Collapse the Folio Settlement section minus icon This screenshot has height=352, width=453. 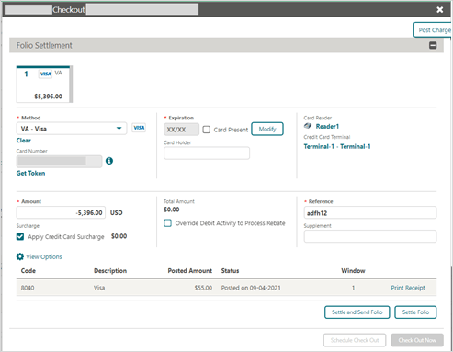(x=433, y=45)
